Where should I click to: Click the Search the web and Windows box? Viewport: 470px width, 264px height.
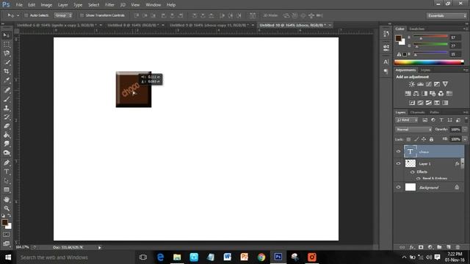[75, 257]
